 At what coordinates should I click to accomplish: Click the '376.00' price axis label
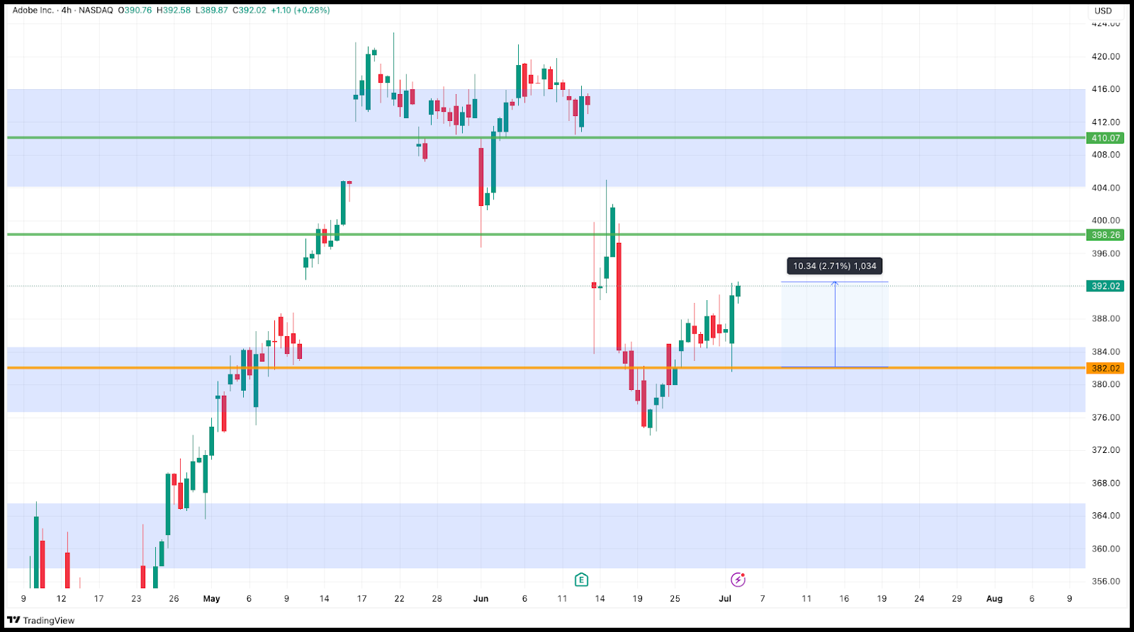1106,418
